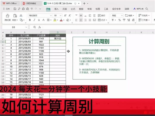Click the Paste clipboard icon
The width and height of the screenshot is (155, 116).
tap(15, 16)
